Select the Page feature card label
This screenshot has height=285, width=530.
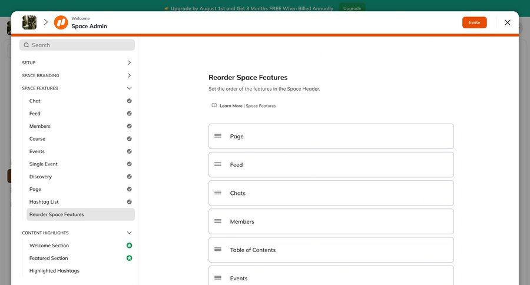(x=237, y=136)
